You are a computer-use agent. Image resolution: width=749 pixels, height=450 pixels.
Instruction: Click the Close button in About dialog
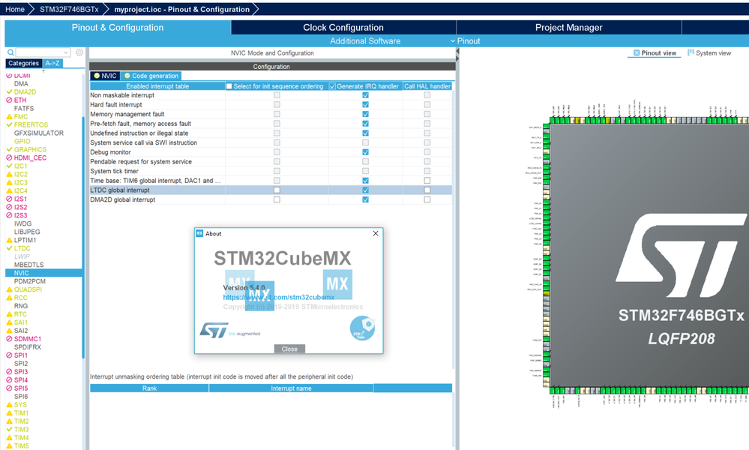[x=289, y=349]
